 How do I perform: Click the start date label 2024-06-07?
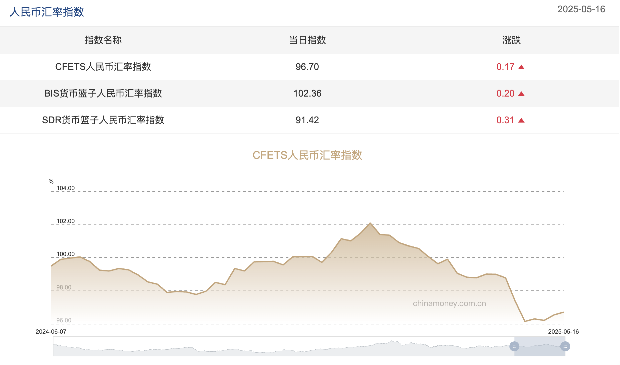coord(50,332)
